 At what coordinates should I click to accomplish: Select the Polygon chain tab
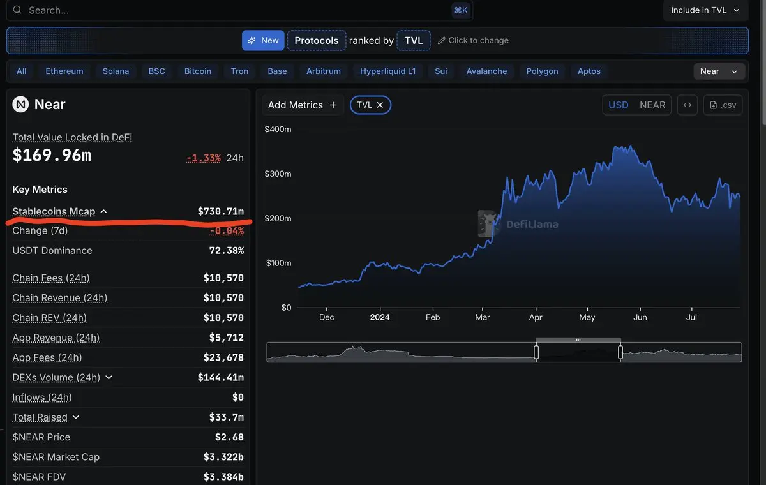click(543, 71)
